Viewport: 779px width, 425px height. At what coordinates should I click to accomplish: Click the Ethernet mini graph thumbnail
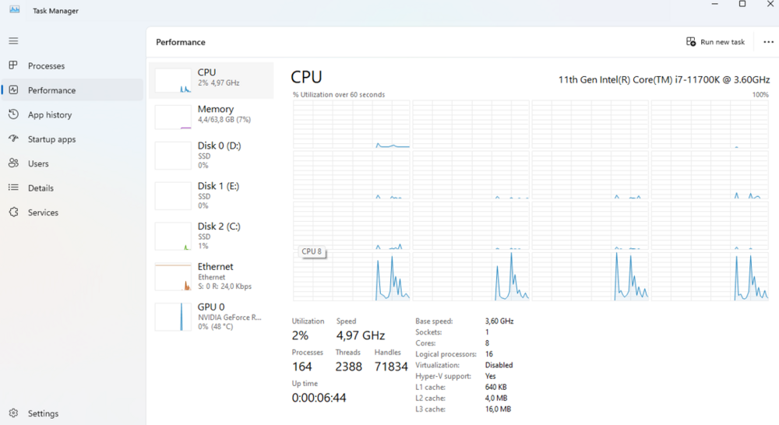tap(173, 276)
